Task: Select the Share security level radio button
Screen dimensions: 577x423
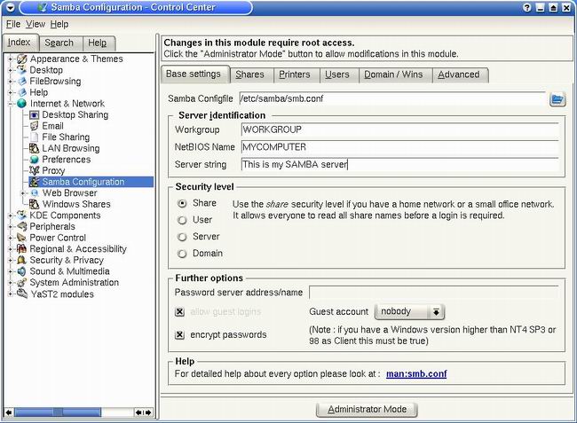Action: tap(182, 203)
